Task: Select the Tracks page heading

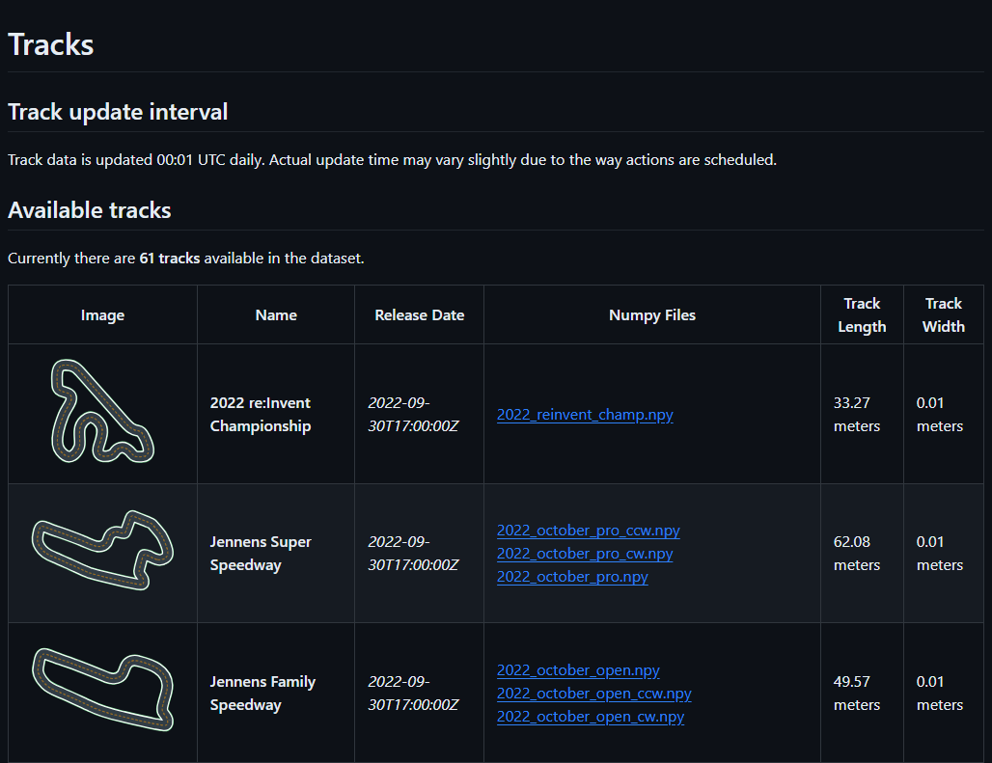Action: pyautogui.click(x=50, y=45)
